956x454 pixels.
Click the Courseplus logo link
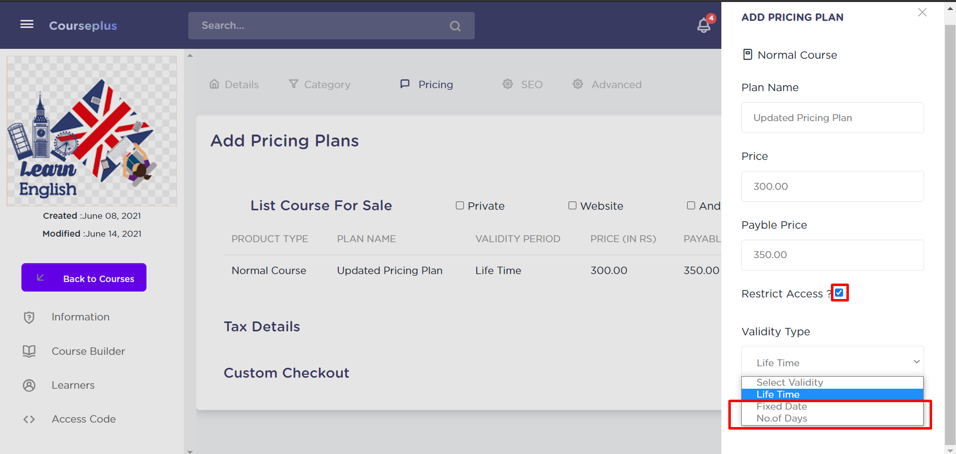(x=83, y=25)
